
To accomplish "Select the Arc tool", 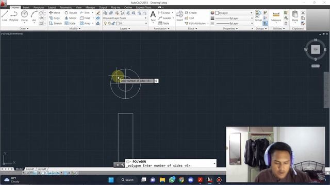I will [x=34, y=16].
